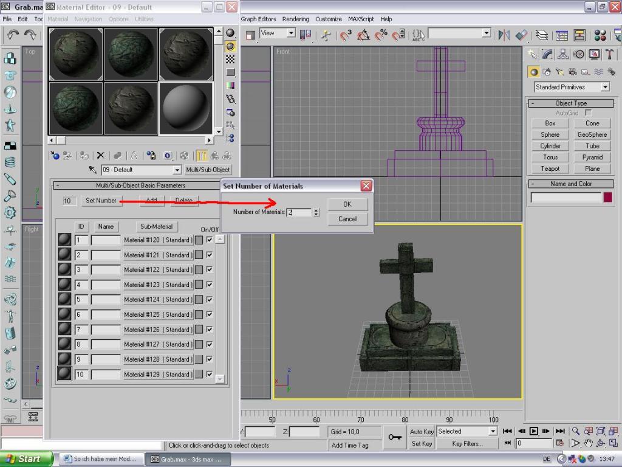This screenshot has height=467, width=622.
Task: Toggle 3D Snaps magnet icon
Action: click(346, 35)
